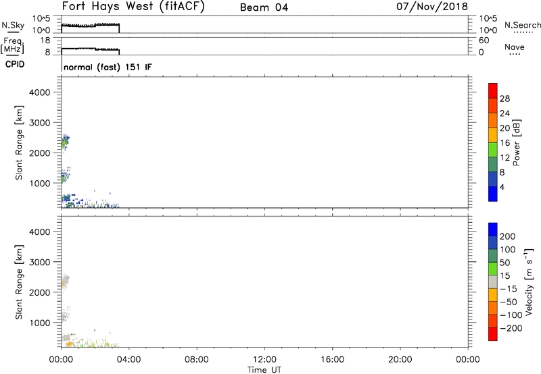Select the 12:00 time axis tick label
541x374 pixels.
[264, 359]
